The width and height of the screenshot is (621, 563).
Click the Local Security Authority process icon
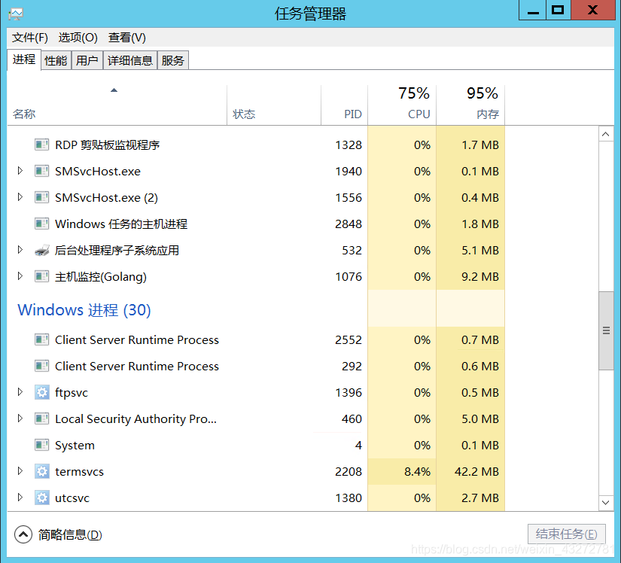[41, 419]
